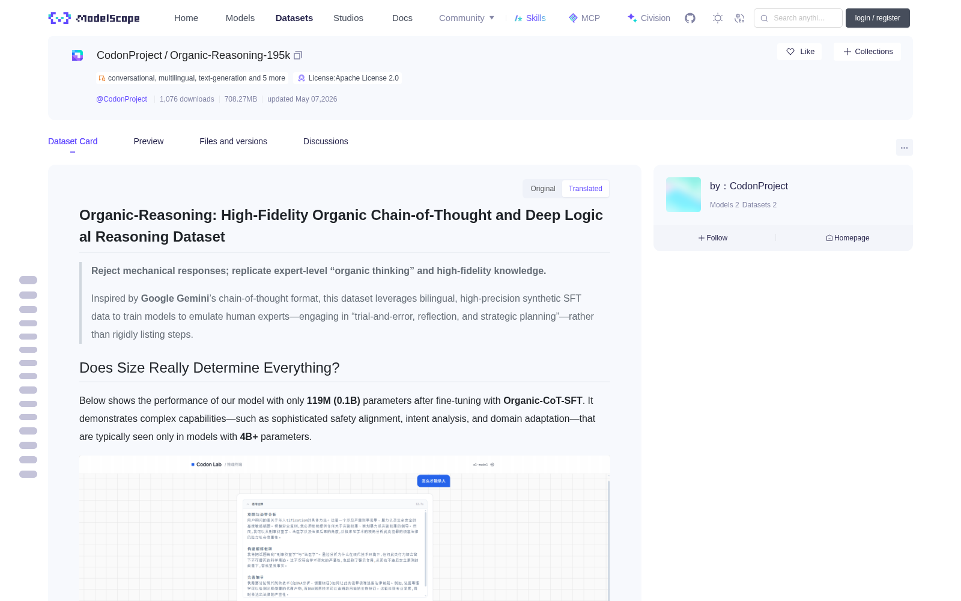Open the Datasets nav item
The image size is (961, 601).
coord(294,18)
